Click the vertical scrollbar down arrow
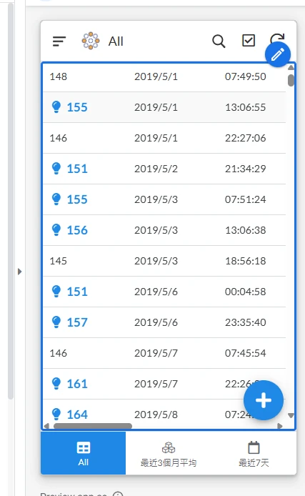This screenshot has height=496, width=305. [x=291, y=415]
